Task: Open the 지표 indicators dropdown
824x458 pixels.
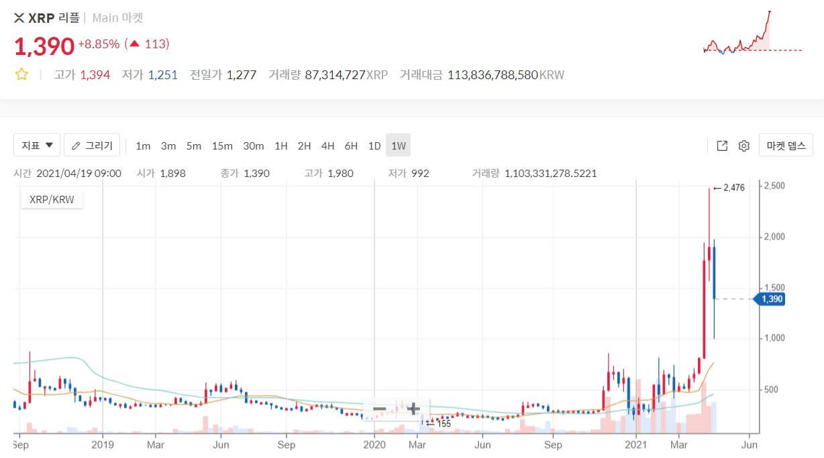Action: [x=37, y=145]
